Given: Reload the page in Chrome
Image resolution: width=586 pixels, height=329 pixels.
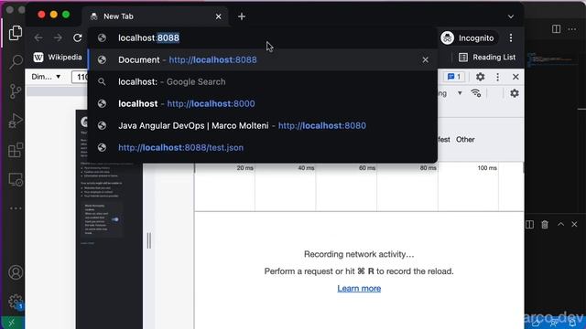Looking at the screenshot, I should [x=77, y=37].
